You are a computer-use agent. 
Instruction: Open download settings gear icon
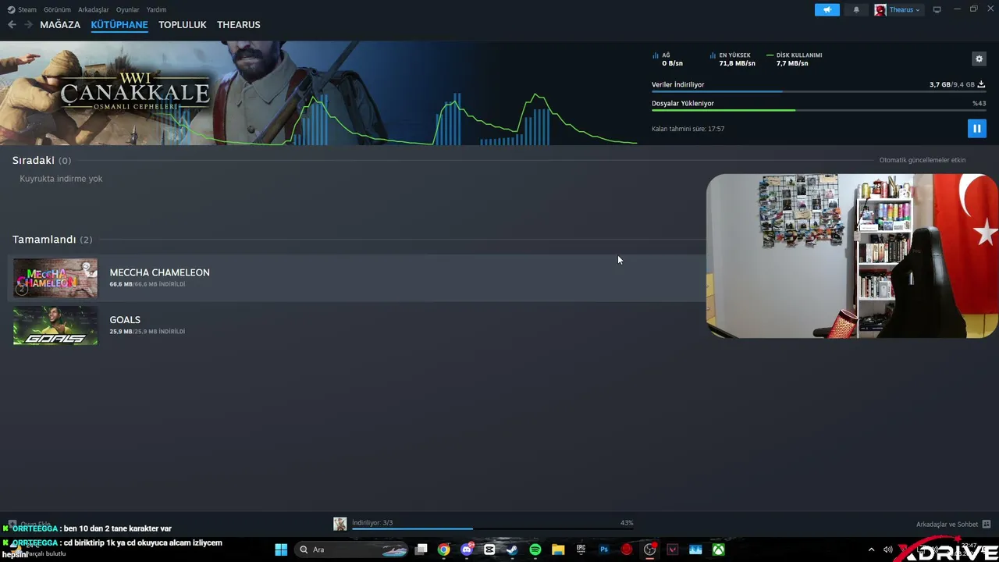pyautogui.click(x=979, y=59)
